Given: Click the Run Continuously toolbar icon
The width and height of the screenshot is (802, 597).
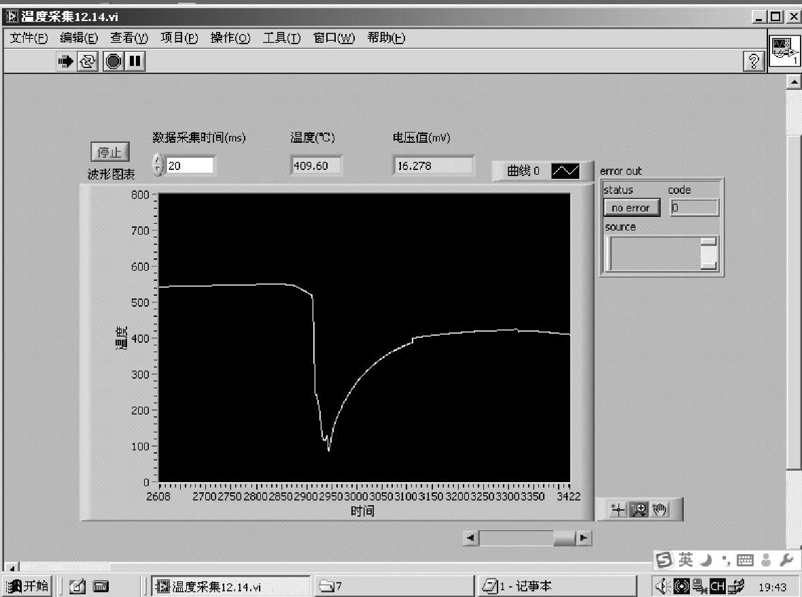Looking at the screenshot, I should tap(88, 61).
